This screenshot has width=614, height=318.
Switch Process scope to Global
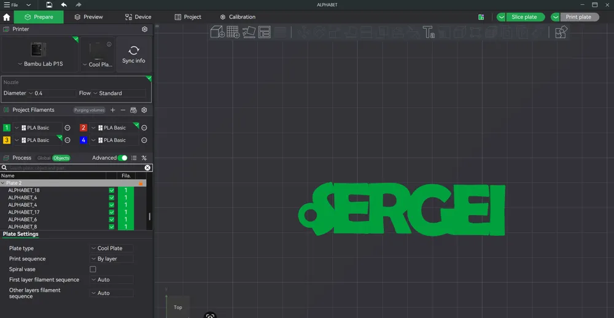pos(44,158)
